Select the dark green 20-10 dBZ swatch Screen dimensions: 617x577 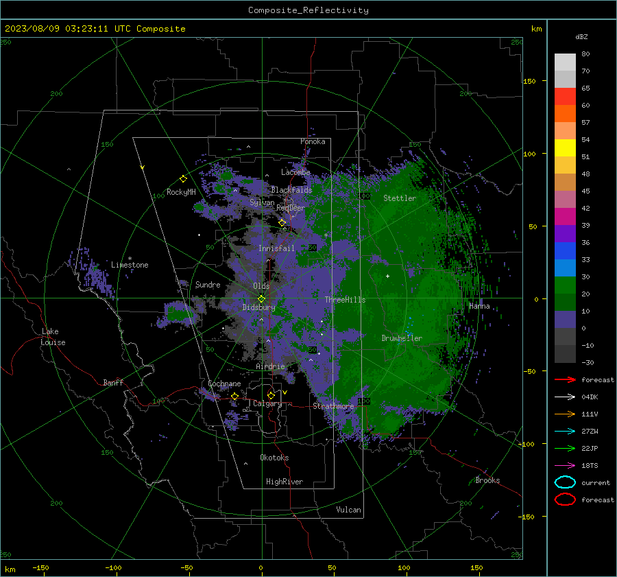click(x=565, y=303)
